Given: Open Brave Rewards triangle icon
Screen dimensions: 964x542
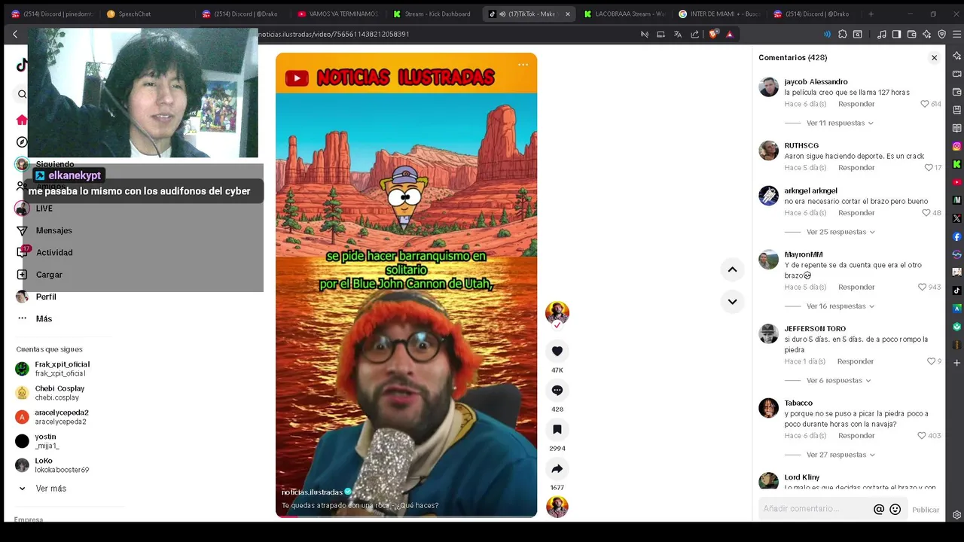Looking at the screenshot, I should 729,34.
